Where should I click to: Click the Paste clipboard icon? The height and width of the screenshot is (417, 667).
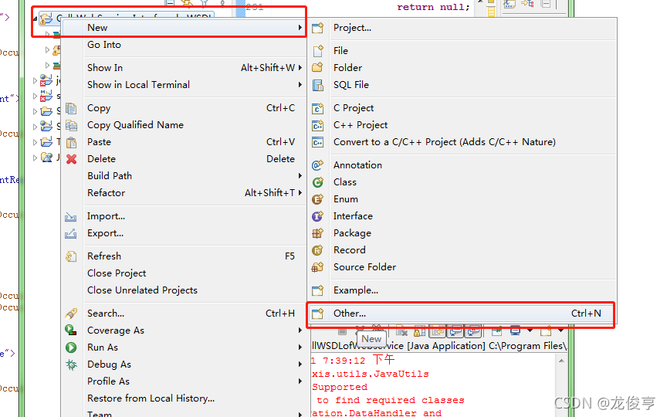[71, 143]
